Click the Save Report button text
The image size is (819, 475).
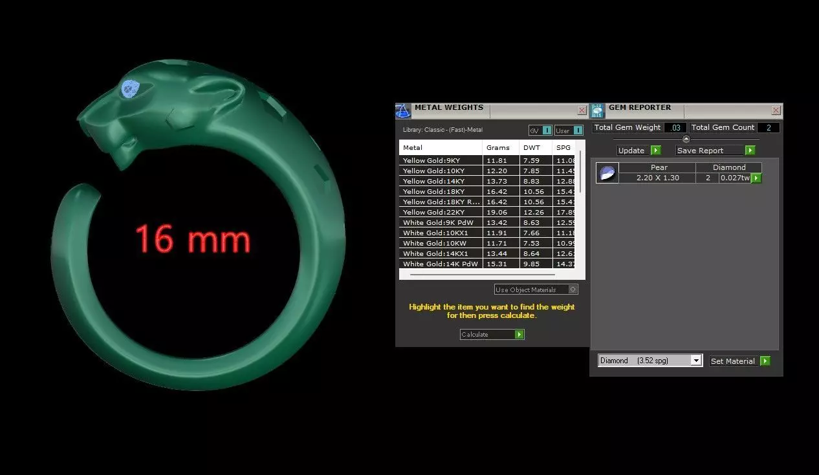coord(701,151)
